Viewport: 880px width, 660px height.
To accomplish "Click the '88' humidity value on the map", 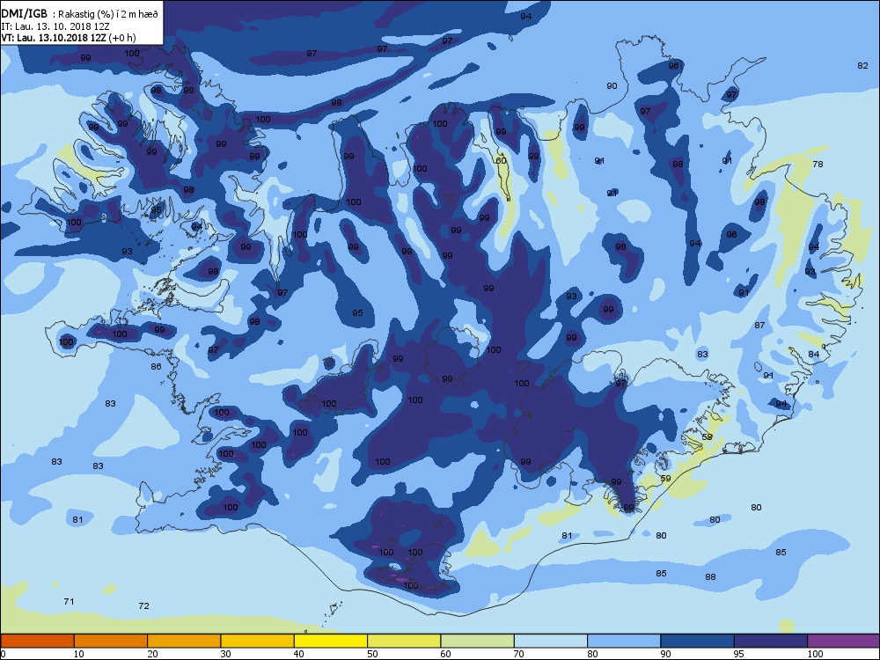I will pyautogui.click(x=710, y=576).
